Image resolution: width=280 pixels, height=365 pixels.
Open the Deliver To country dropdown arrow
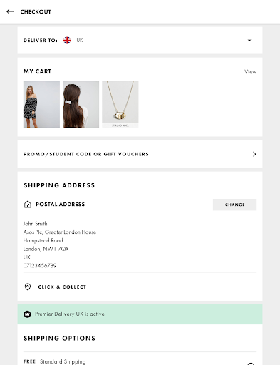click(x=249, y=41)
